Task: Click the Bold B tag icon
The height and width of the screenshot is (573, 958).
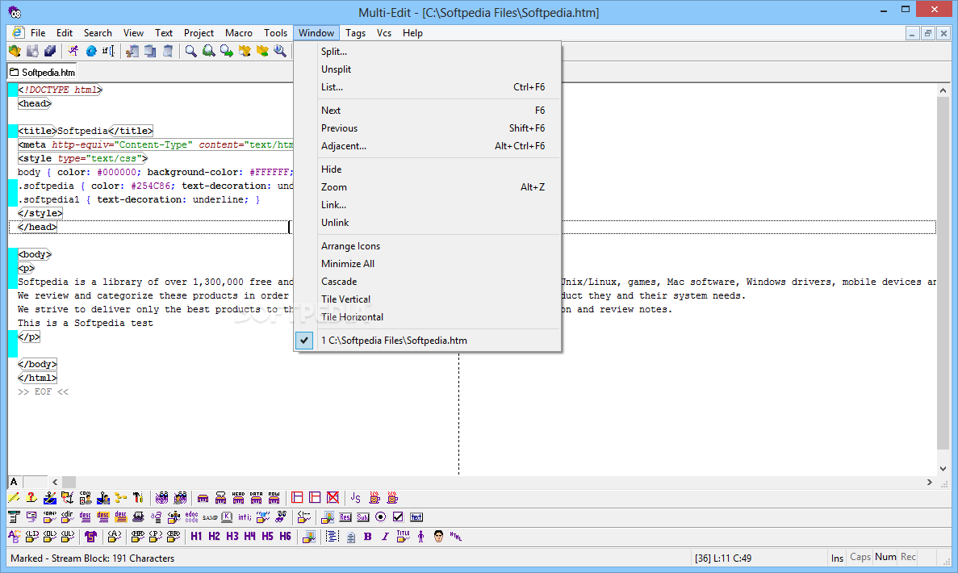Action: (368, 537)
